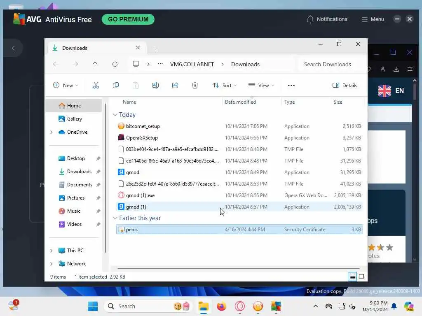Image resolution: width=422 pixels, height=316 pixels.
Task: Click the Windows Start button
Action: (x=93, y=306)
